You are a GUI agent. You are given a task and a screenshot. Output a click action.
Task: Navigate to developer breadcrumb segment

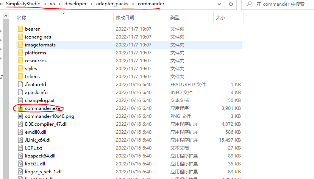75,4
